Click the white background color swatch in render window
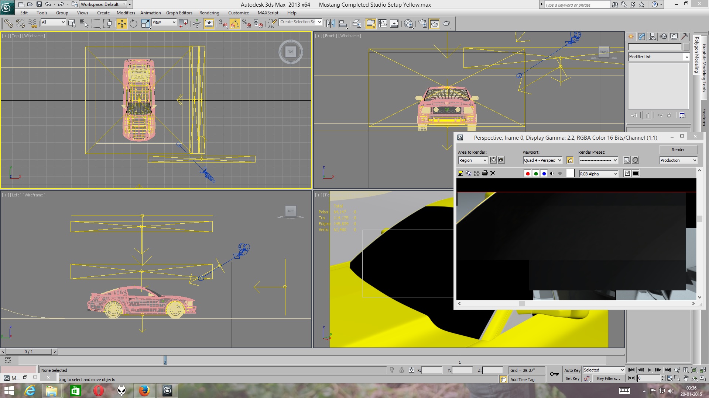 (570, 173)
